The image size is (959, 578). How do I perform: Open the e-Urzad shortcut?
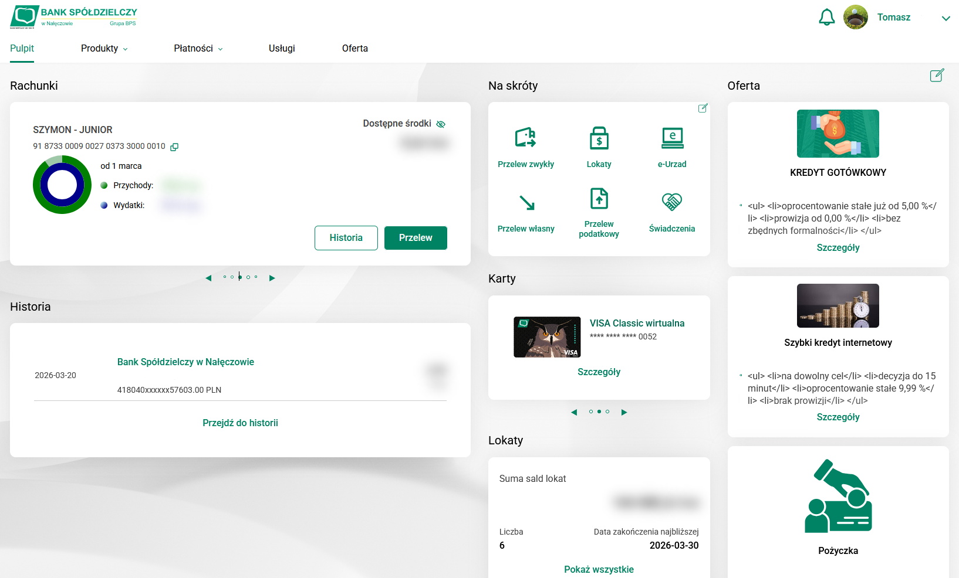pos(672,140)
